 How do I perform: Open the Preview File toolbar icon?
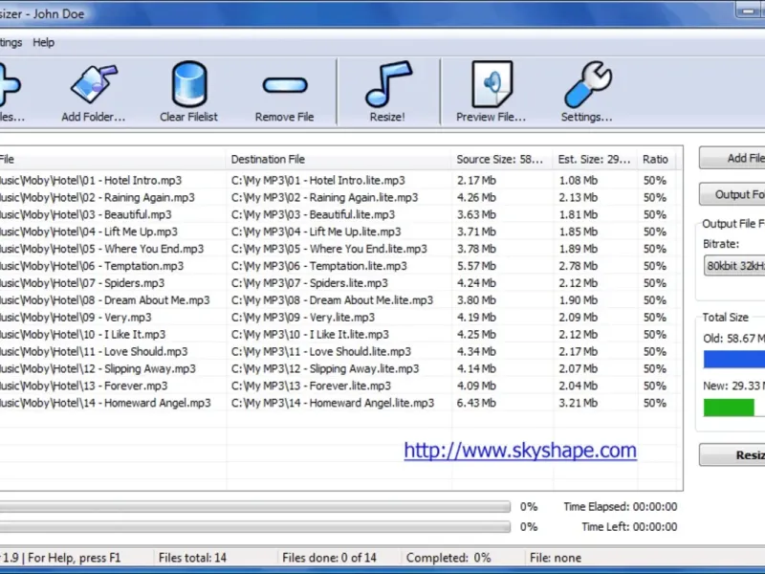click(x=492, y=84)
